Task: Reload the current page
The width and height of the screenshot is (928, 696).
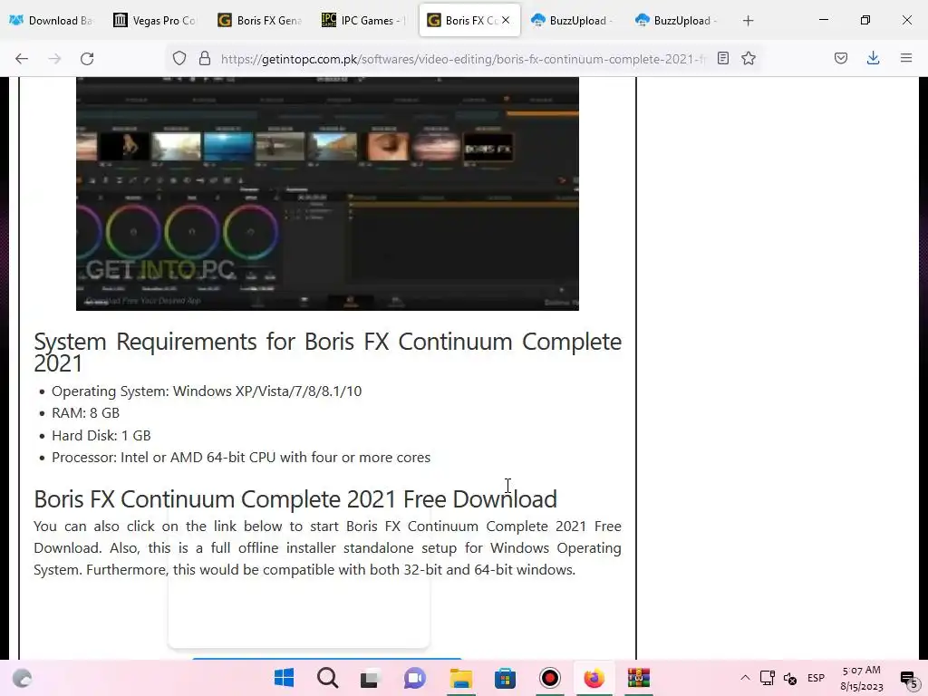Action: [x=87, y=59]
